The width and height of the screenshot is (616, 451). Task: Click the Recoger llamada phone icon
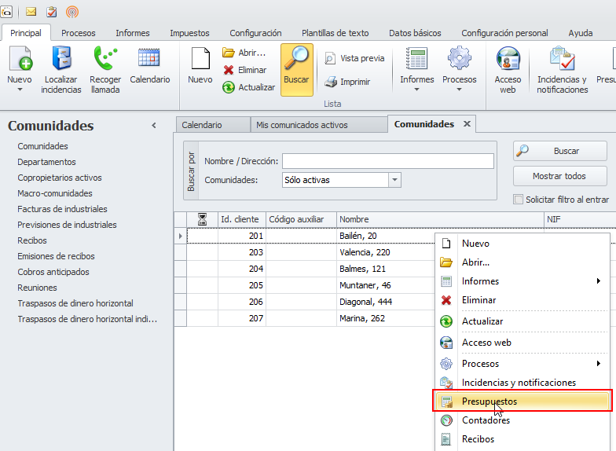pos(104,60)
